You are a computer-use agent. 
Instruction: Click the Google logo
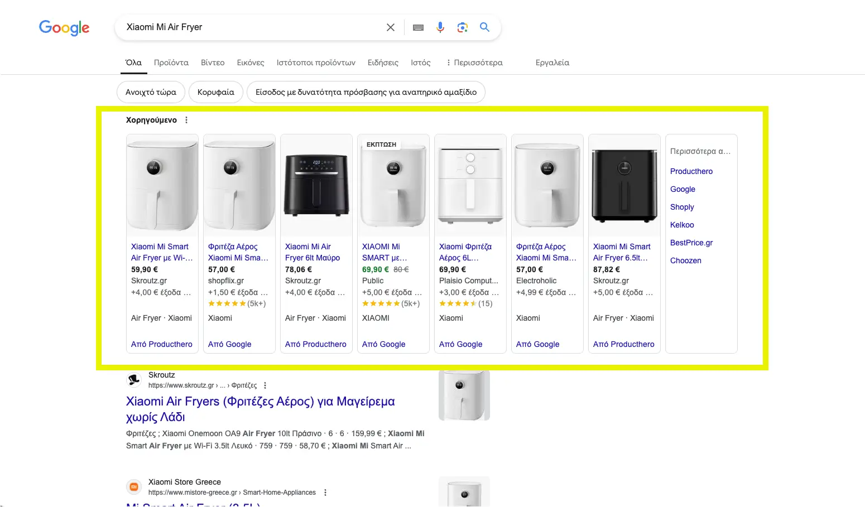tap(64, 28)
